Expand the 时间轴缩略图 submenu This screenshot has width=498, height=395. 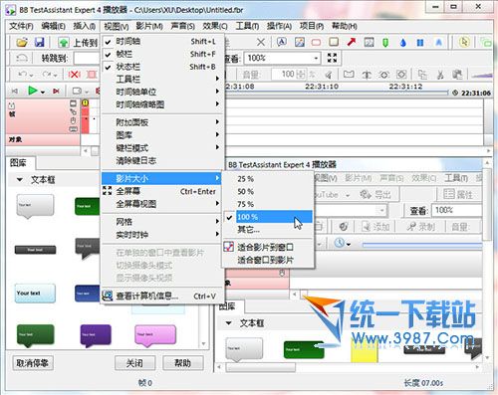click(163, 104)
